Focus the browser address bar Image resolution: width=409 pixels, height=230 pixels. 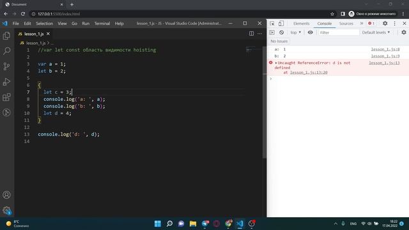tap(180, 14)
